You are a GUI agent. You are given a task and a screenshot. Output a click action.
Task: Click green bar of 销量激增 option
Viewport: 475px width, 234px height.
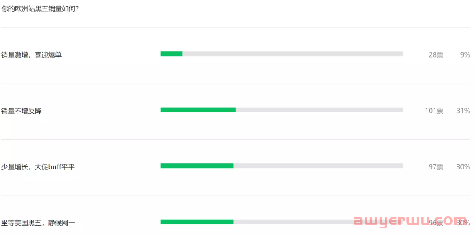tap(171, 54)
